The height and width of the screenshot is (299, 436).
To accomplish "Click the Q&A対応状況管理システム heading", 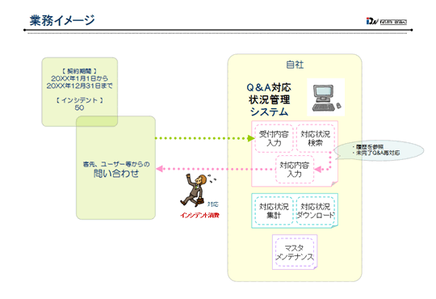I will coord(269,99).
